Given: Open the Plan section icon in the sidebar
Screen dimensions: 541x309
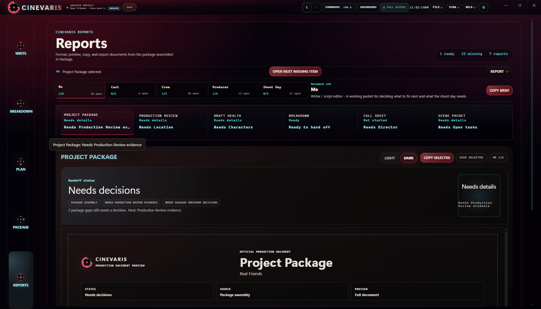Looking at the screenshot, I should [21, 161].
